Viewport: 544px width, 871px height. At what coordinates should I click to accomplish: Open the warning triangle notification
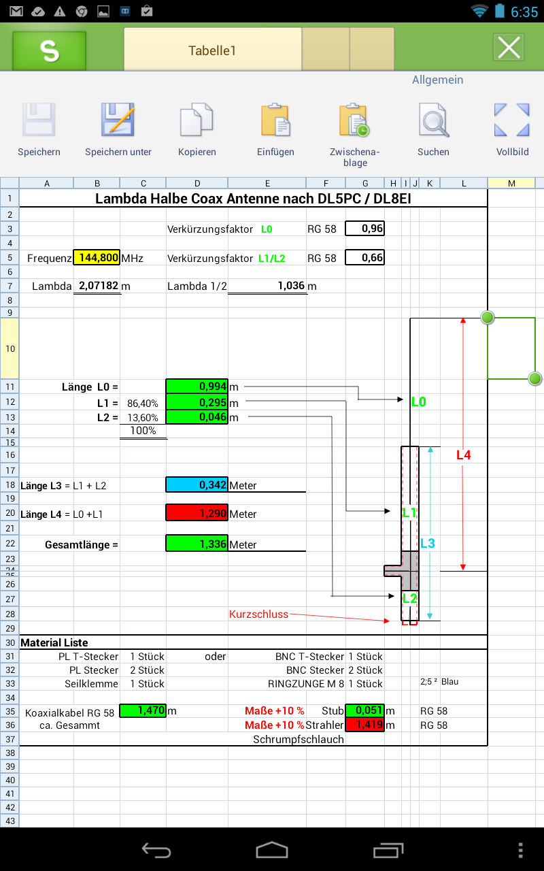59,12
